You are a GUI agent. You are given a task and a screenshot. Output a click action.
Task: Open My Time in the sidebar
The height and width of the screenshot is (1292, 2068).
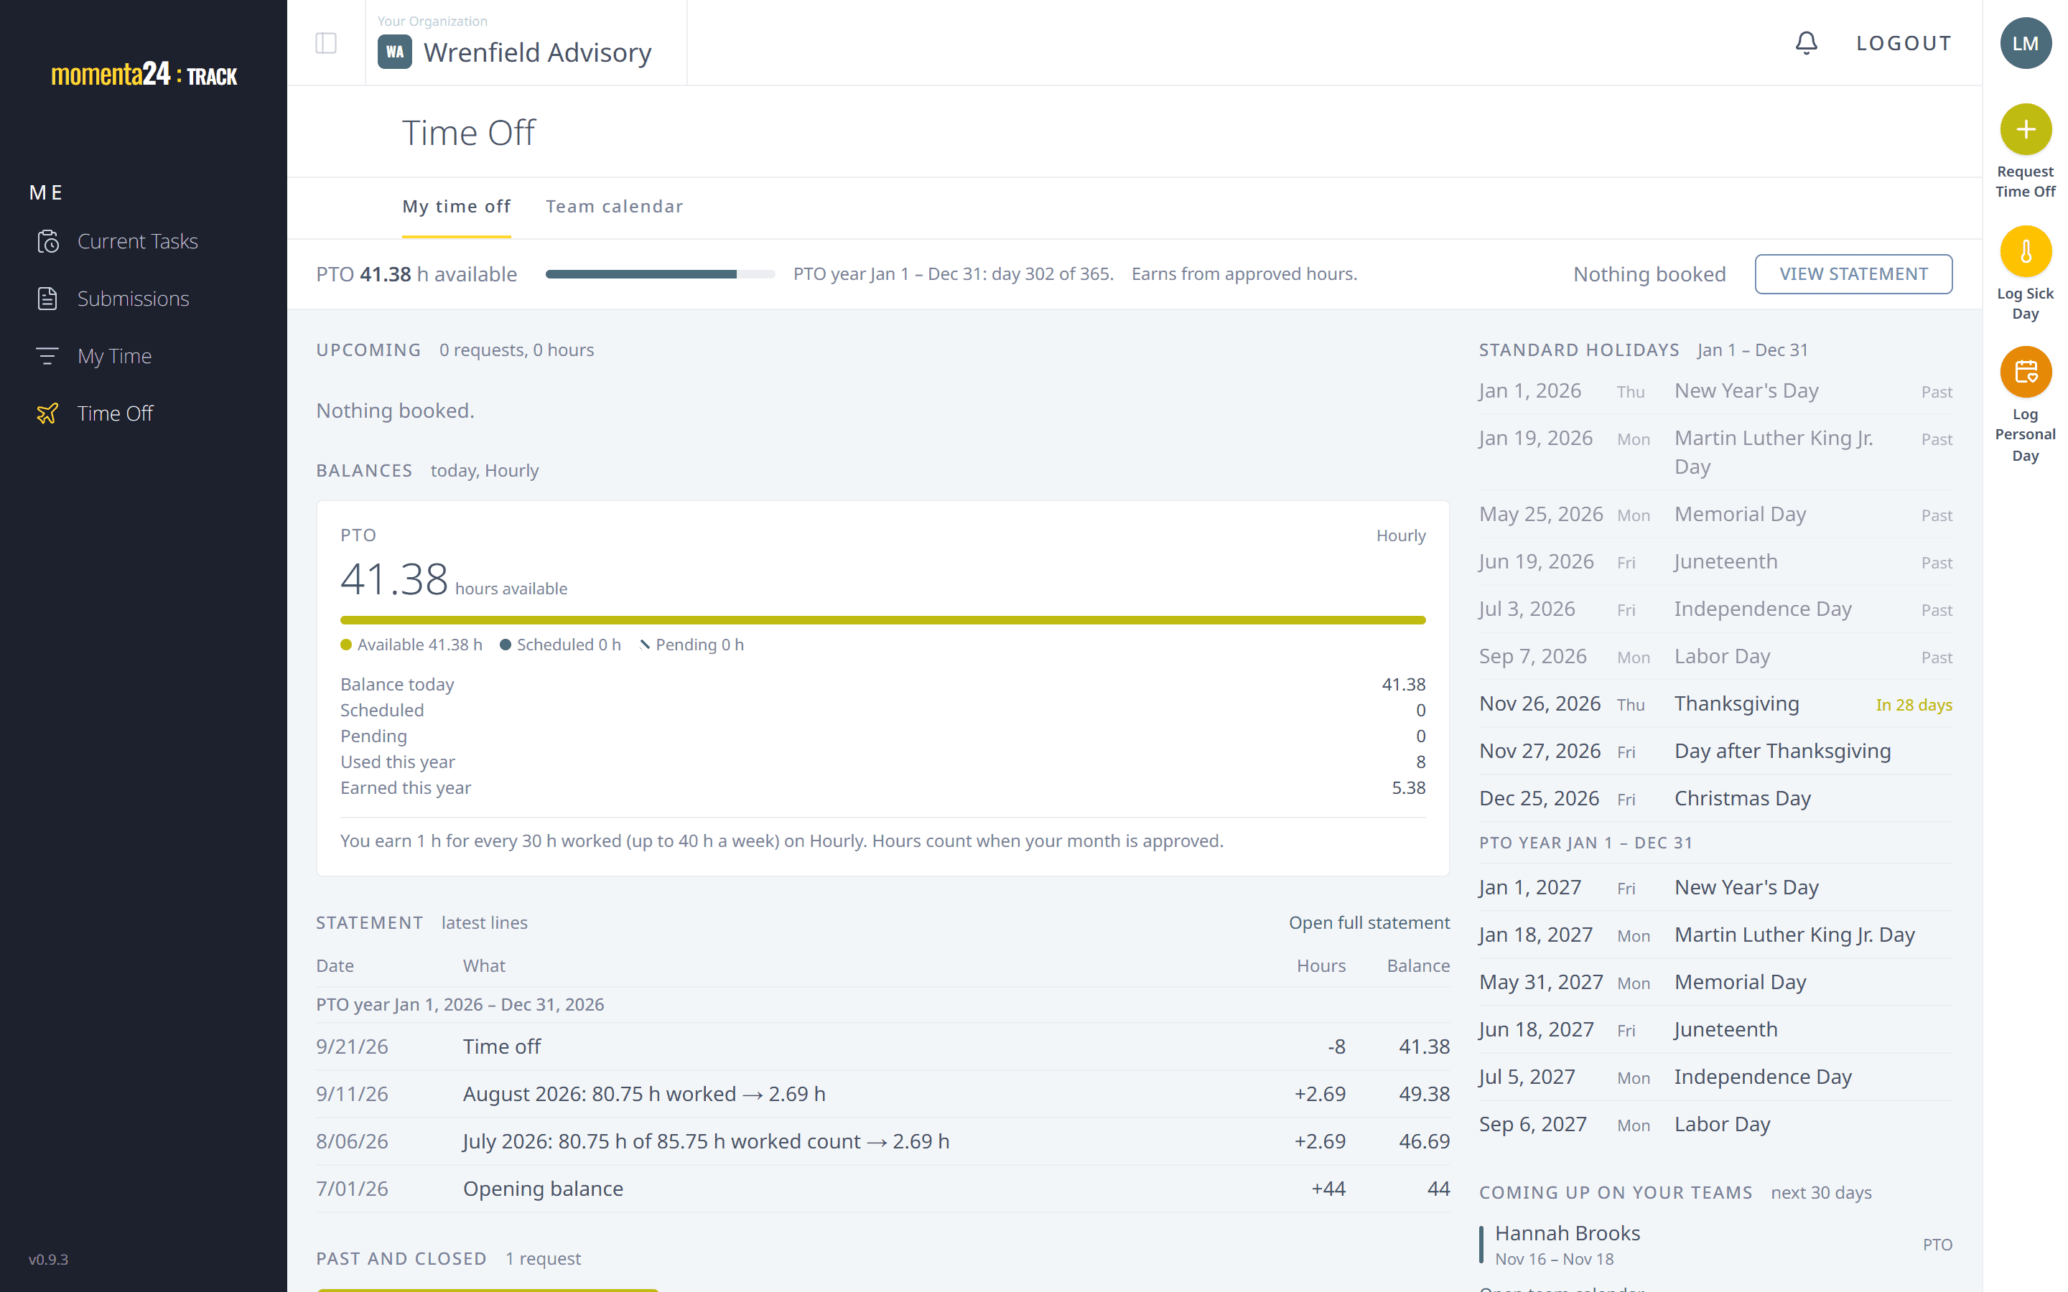[x=114, y=356]
